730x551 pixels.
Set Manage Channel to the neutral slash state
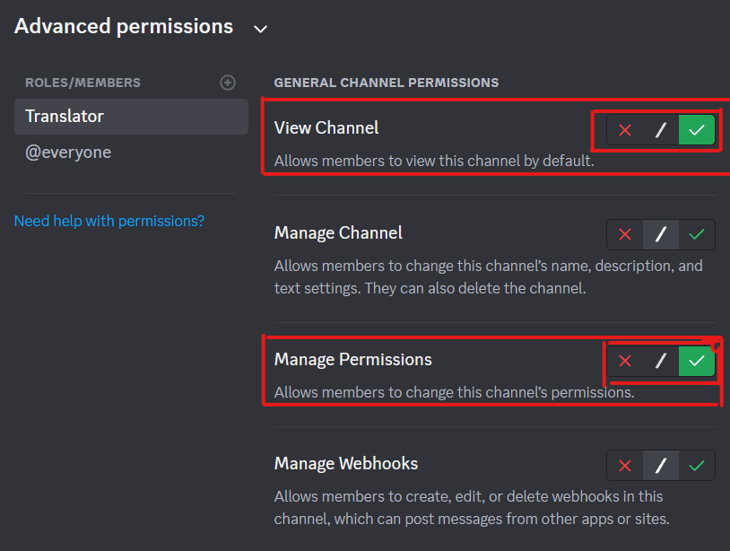(661, 234)
